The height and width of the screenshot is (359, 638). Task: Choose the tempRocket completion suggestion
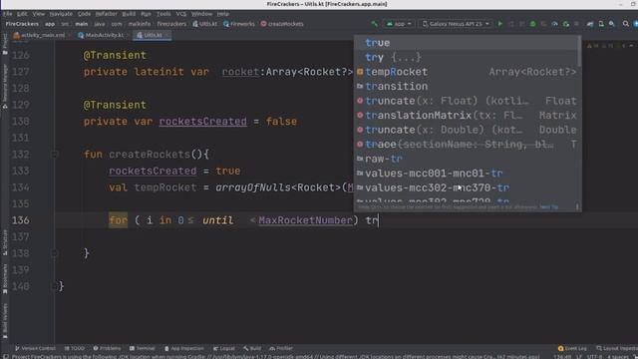[x=466, y=72]
